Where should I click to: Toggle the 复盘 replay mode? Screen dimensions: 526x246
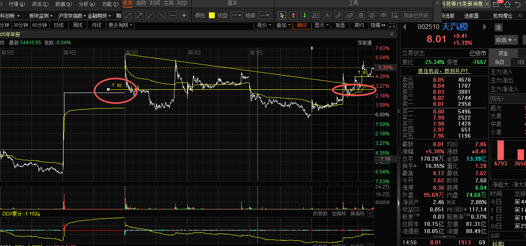[x=340, y=25]
